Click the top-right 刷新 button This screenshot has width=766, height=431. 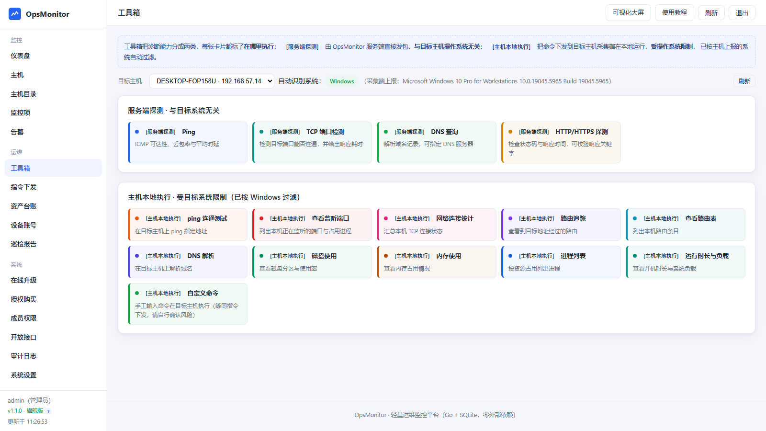point(711,13)
